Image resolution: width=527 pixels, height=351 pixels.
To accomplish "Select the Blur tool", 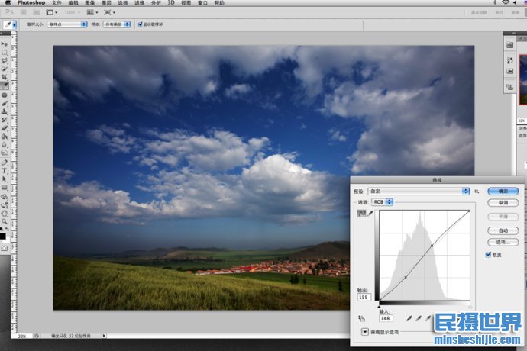I will pos(5,145).
